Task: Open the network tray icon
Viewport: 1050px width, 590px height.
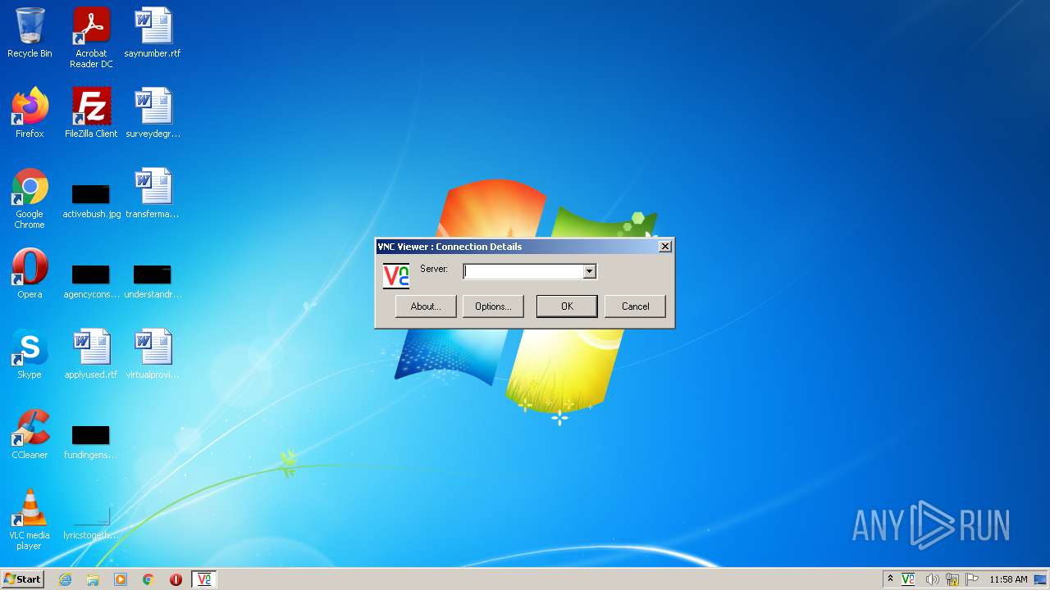Action: point(952,579)
